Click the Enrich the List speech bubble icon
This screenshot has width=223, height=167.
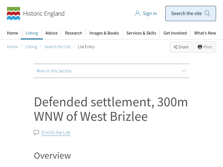pos(36,132)
